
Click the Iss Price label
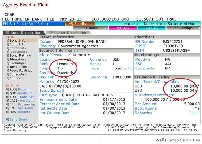[x=99, y=77]
